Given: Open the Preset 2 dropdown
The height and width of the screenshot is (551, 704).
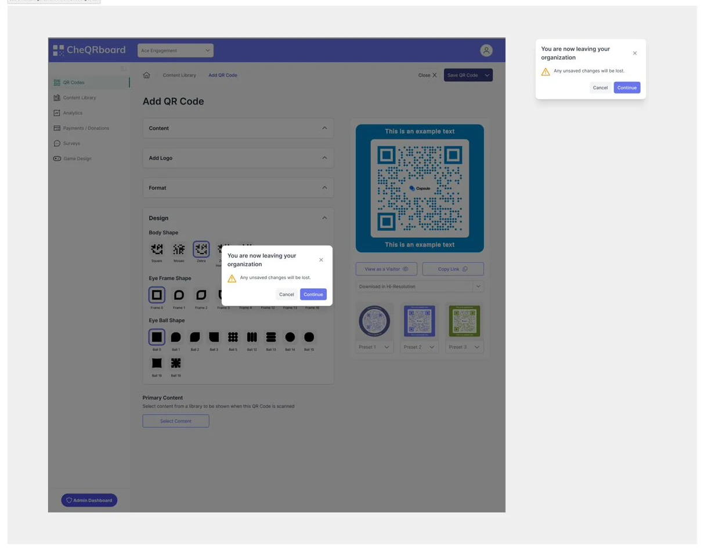Looking at the screenshot, I should [420, 347].
